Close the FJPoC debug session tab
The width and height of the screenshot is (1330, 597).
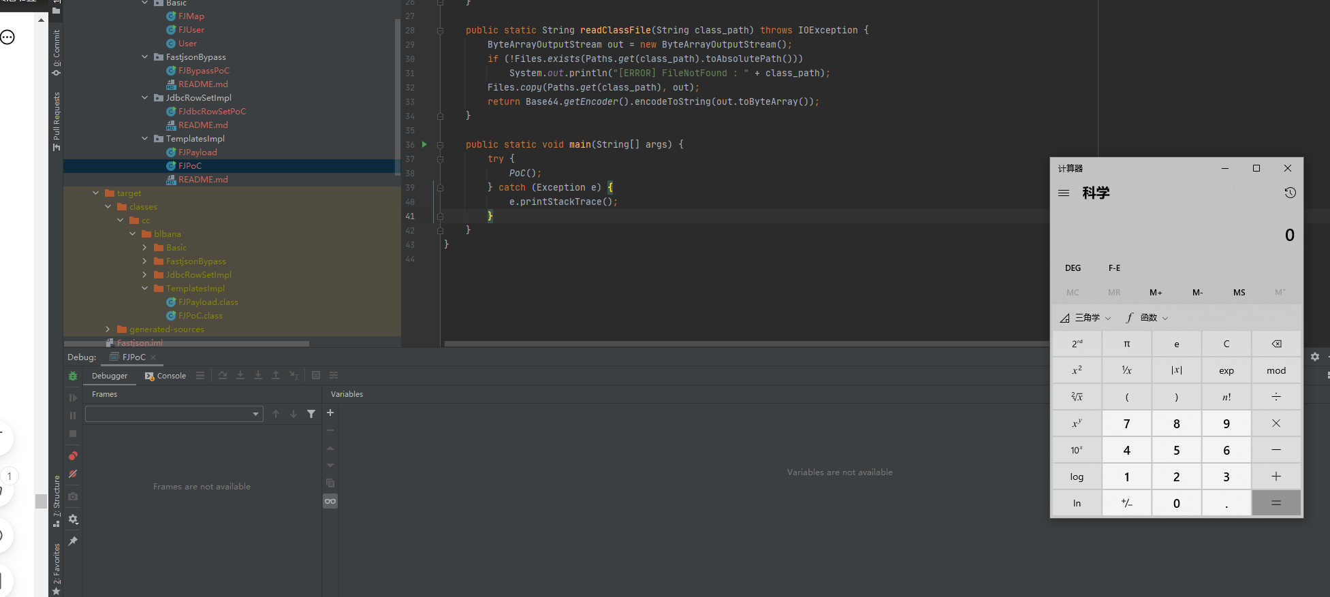153,357
